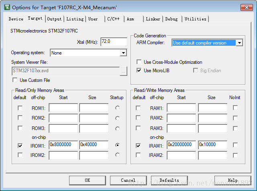Click the Cancel button
This screenshot has height=191, width=257.
point(128,180)
